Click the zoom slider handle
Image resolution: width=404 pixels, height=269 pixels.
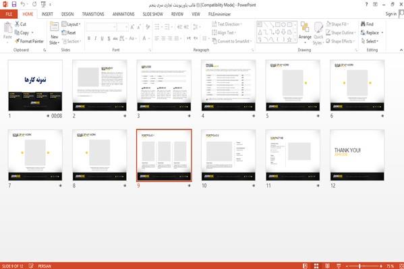(359, 266)
